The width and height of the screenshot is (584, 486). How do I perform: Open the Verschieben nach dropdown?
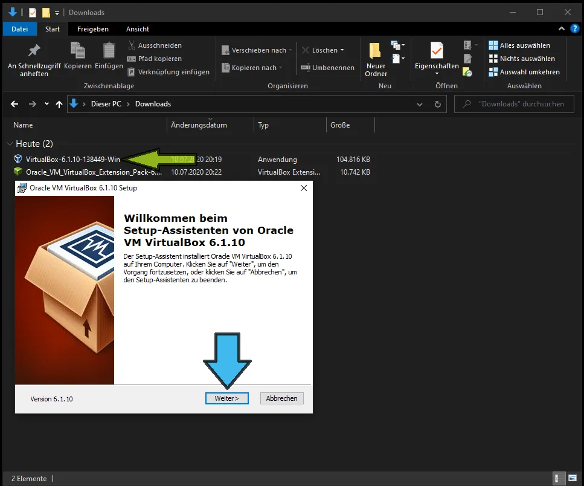(x=257, y=50)
